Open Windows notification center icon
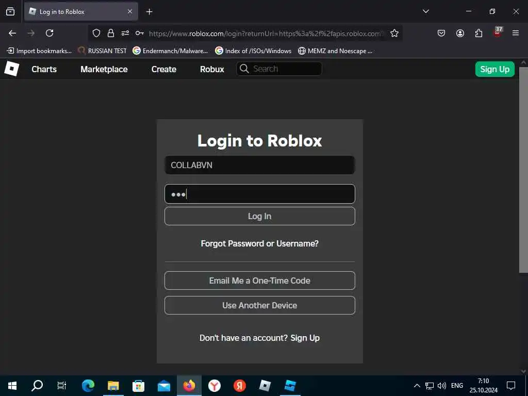This screenshot has width=528, height=396. pyautogui.click(x=511, y=386)
